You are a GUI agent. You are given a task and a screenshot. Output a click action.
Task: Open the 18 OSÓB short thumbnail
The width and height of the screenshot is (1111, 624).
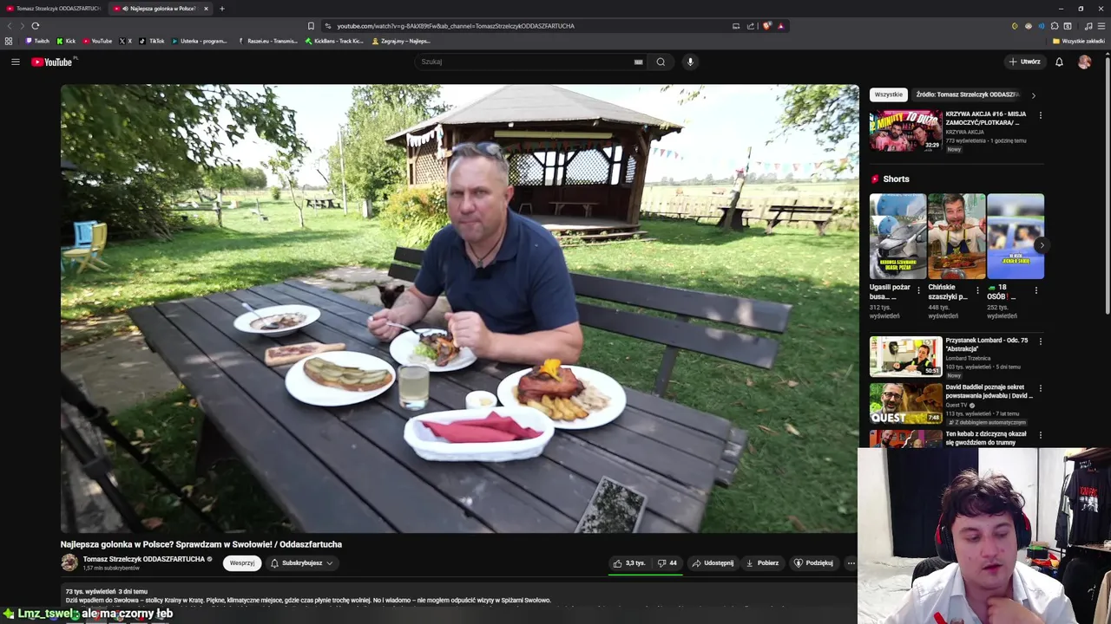click(1016, 237)
